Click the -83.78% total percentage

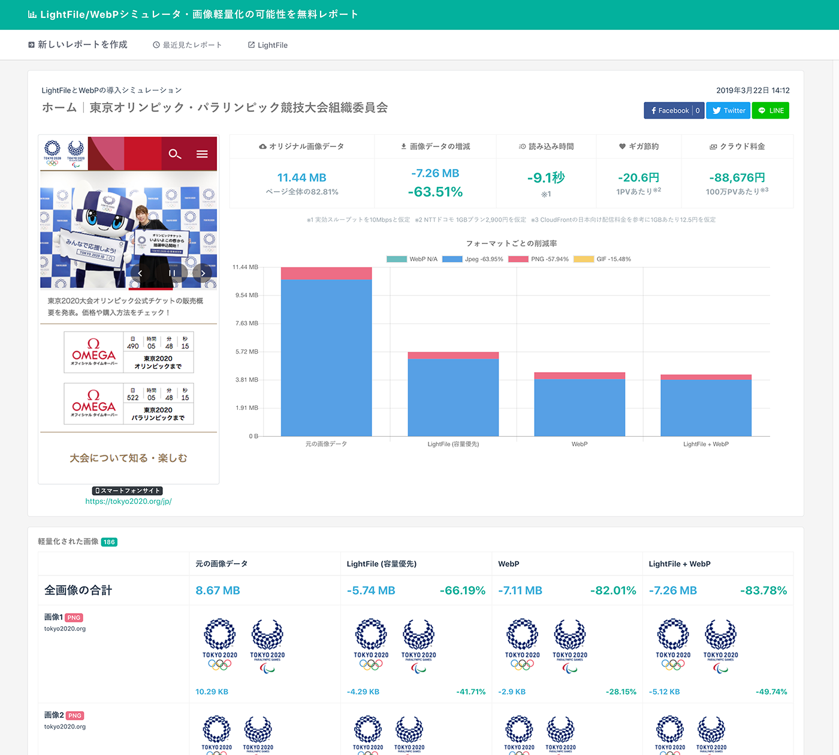pos(763,591)
